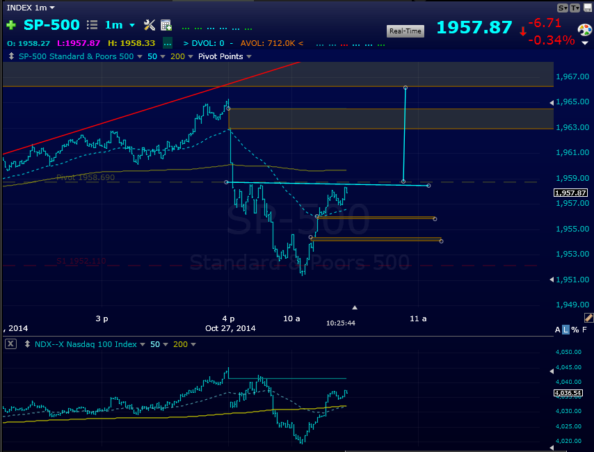Click the time axis triangle marker above 10:25:44

pos(355,307)
